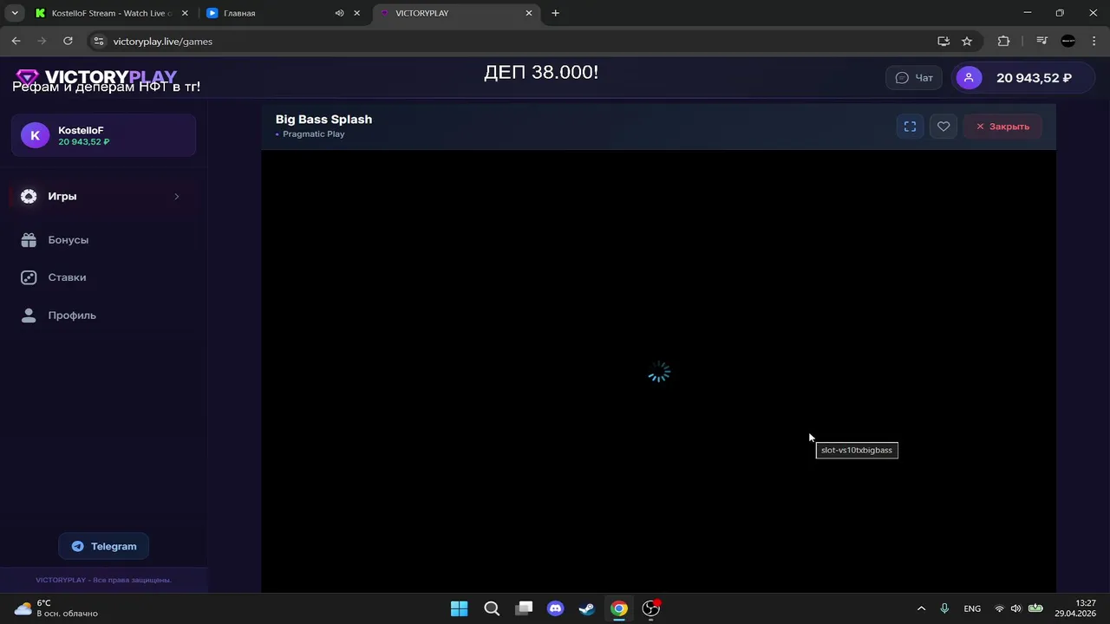Close the game with Закрыть button
The height and width of the screenshot is (624, 1110).
pos(1002,127)
